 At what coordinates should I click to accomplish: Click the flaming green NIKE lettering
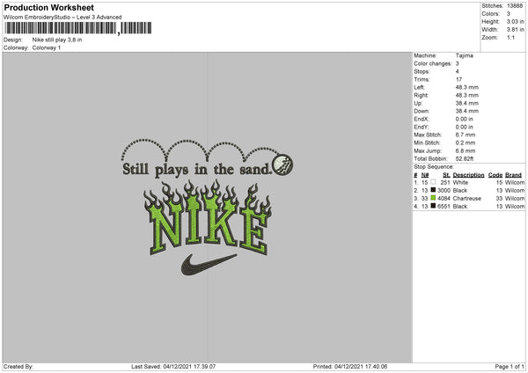pyautogui.click(x=208, y=218)
